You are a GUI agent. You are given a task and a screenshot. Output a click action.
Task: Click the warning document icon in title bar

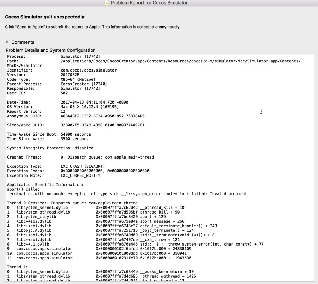tap(107, 3)
